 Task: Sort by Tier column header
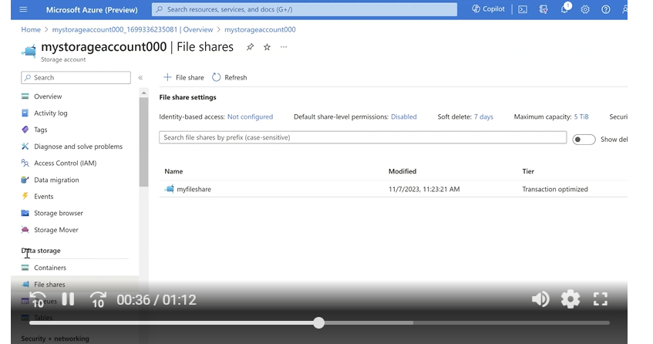[x=528, y=171]
